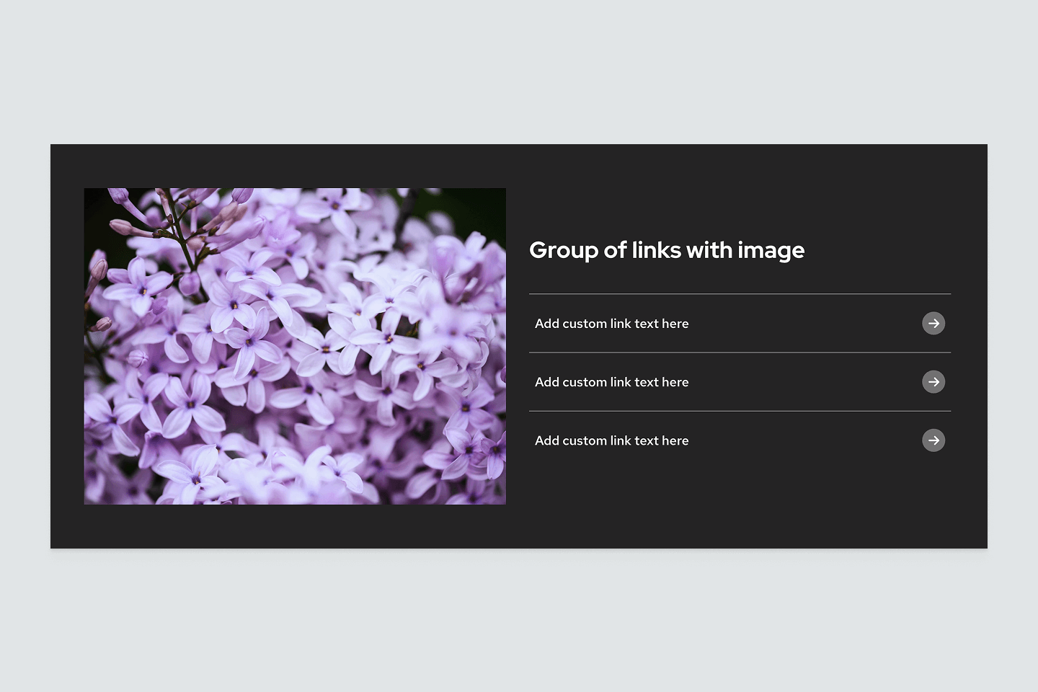
Task: Open the third 'Add custom link text here' link
Action: point(611,440)
